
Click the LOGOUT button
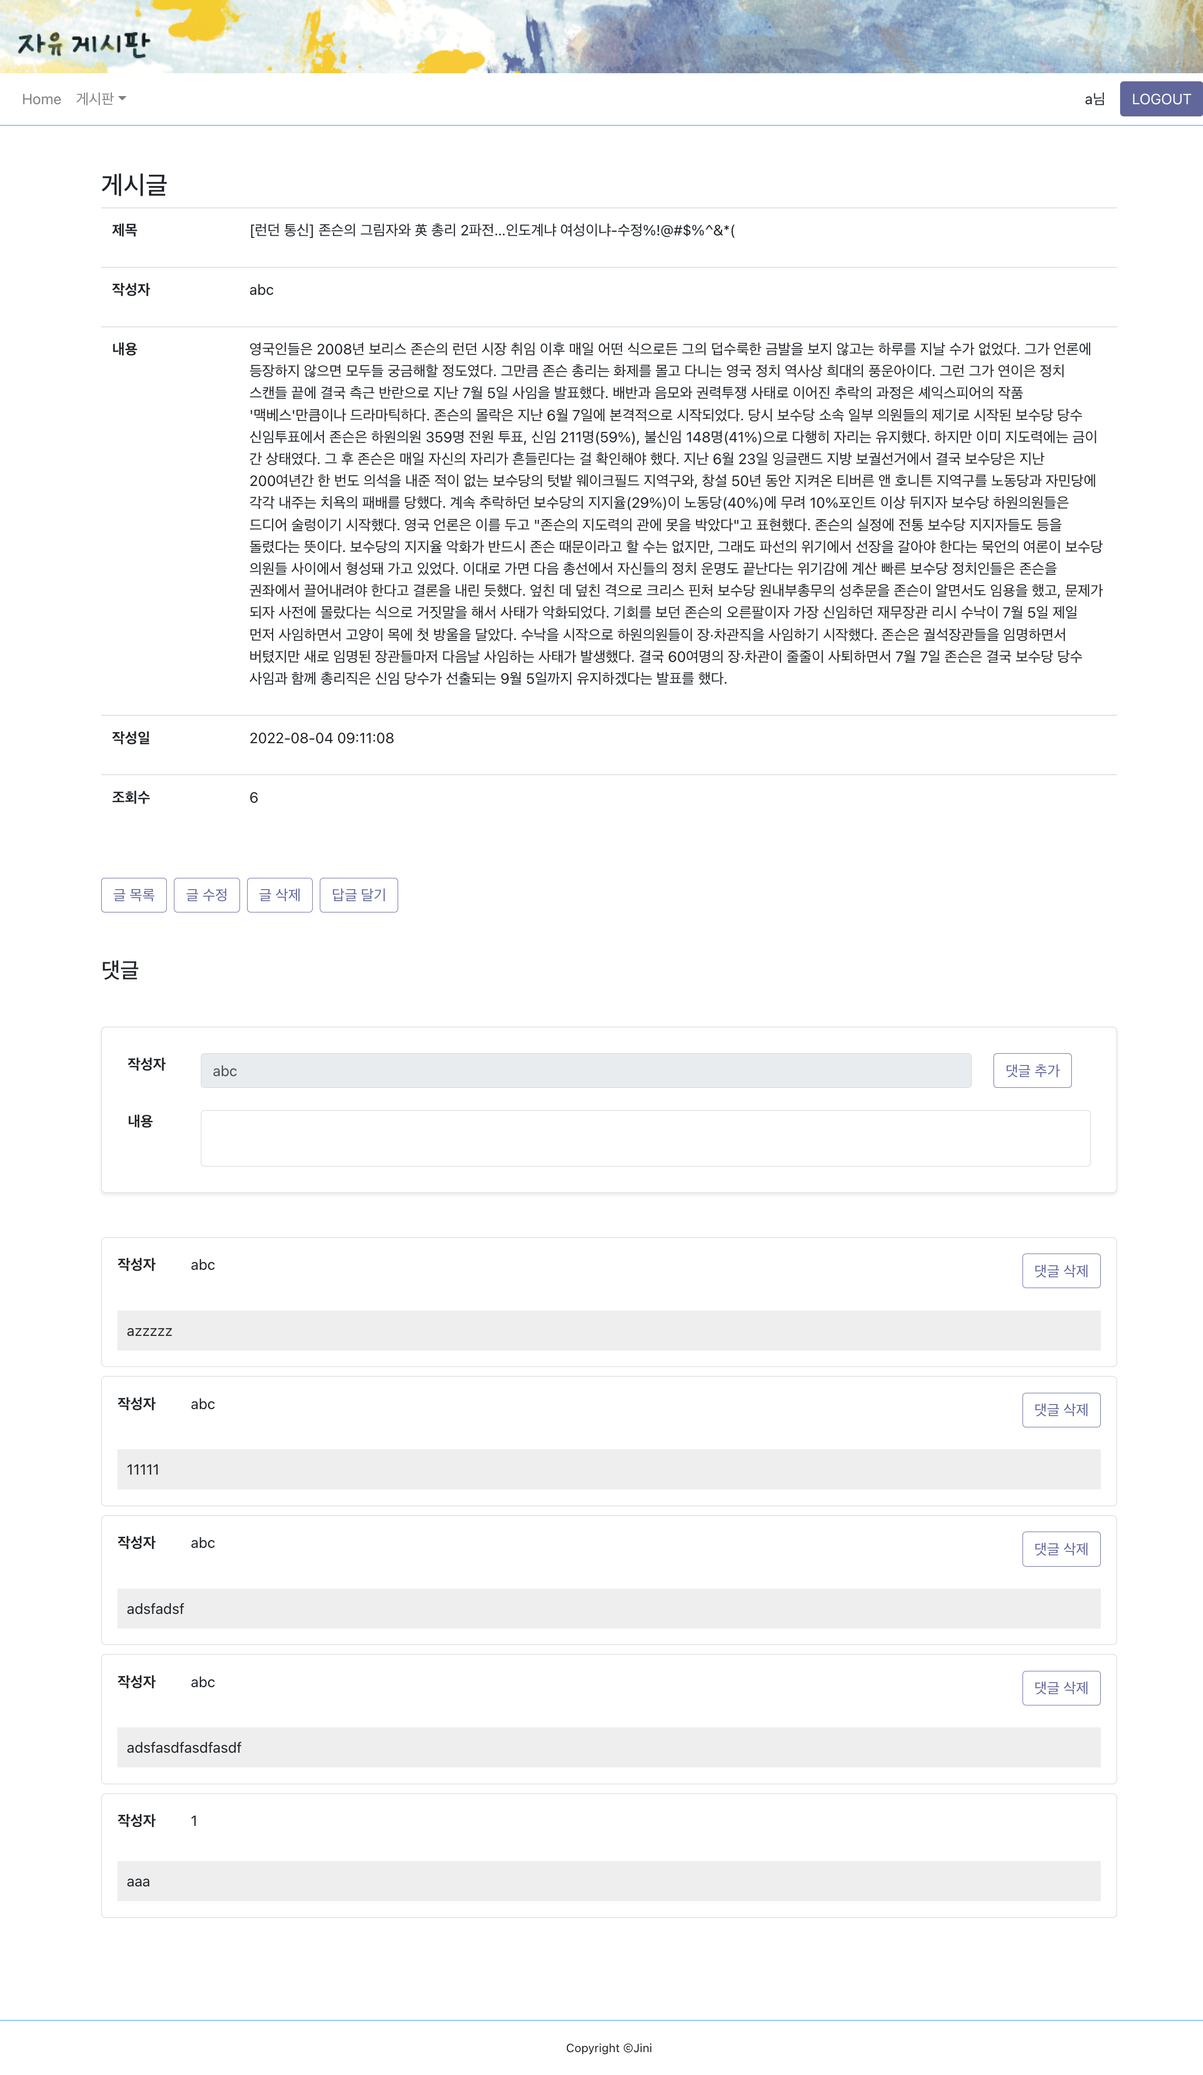tap(1161, 99)
